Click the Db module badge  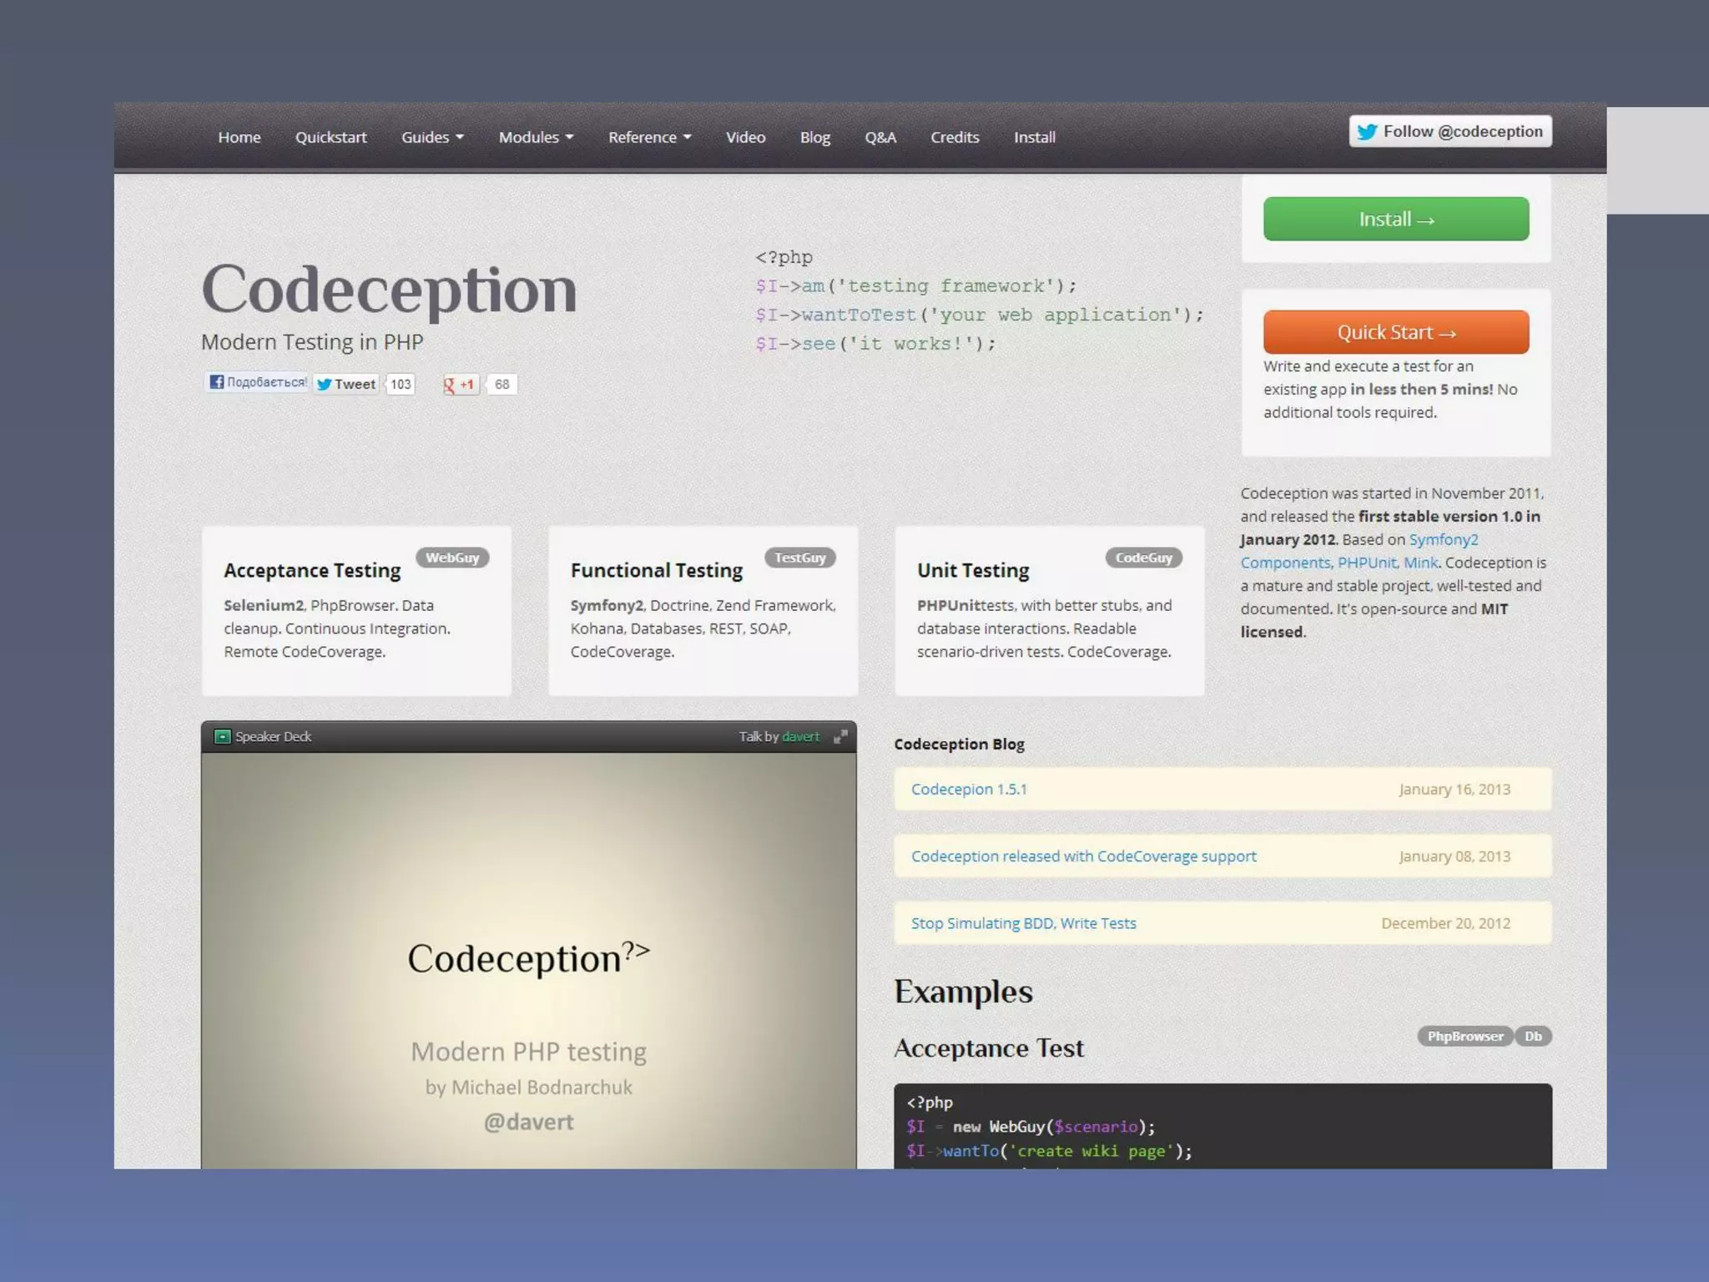tap(1533, 1036)
